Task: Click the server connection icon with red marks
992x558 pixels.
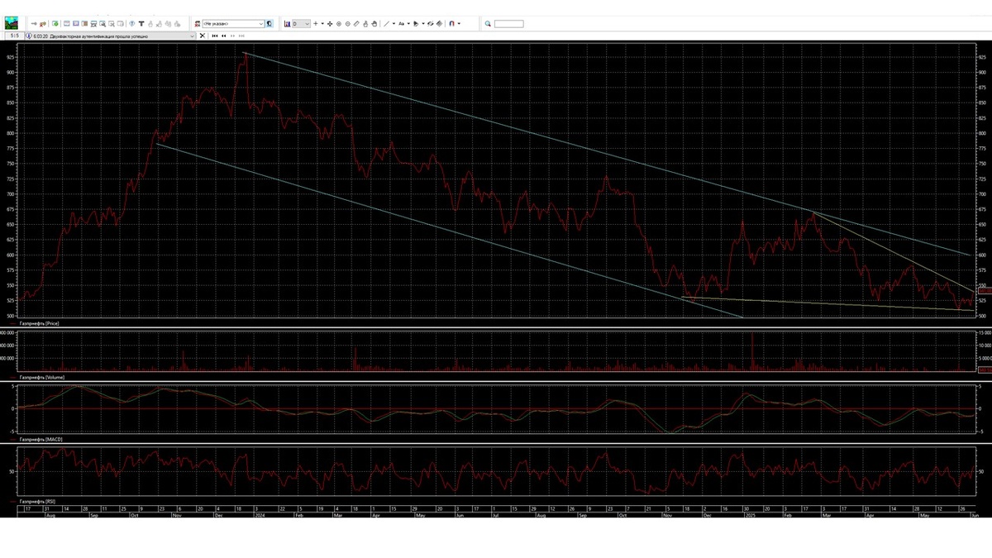Action: (43, 24)
